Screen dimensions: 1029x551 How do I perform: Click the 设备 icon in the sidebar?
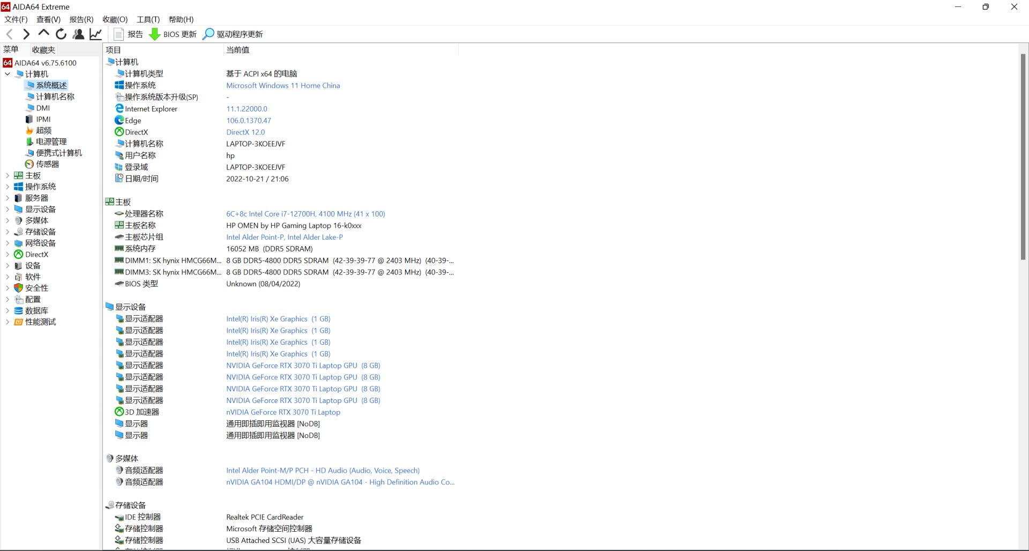pyautogui.click(x=19, y=265)
